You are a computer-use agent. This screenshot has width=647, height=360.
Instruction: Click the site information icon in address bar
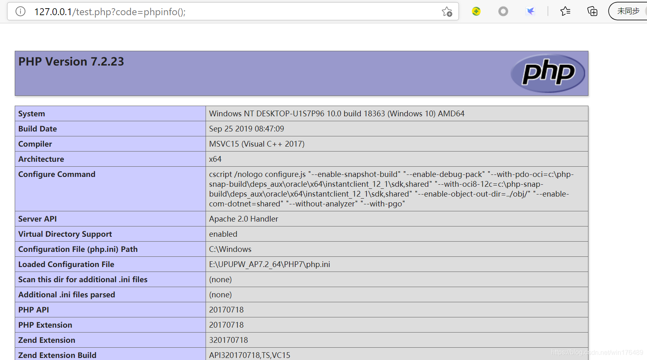[20, 11]
